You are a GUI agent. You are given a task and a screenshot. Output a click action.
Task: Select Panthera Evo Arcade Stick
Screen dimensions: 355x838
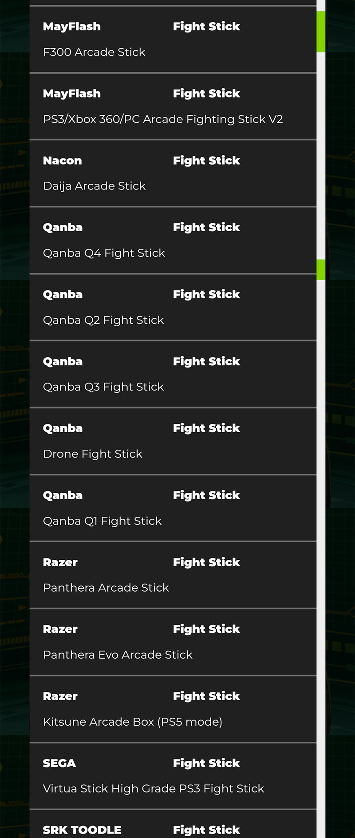pyautogui.click(x=118, y=655)
